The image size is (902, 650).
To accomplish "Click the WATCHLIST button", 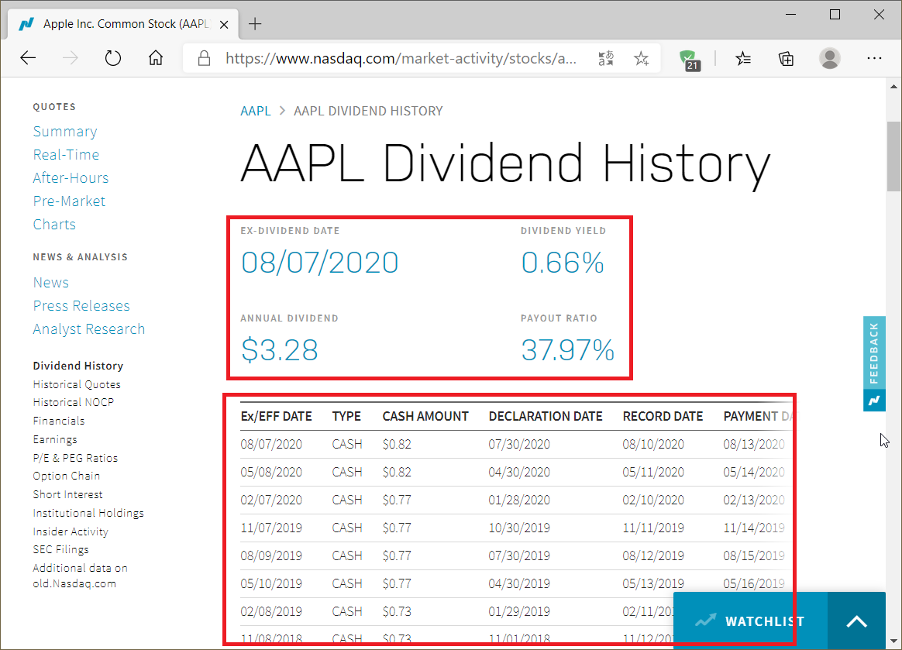I will (x=750, y=621).
